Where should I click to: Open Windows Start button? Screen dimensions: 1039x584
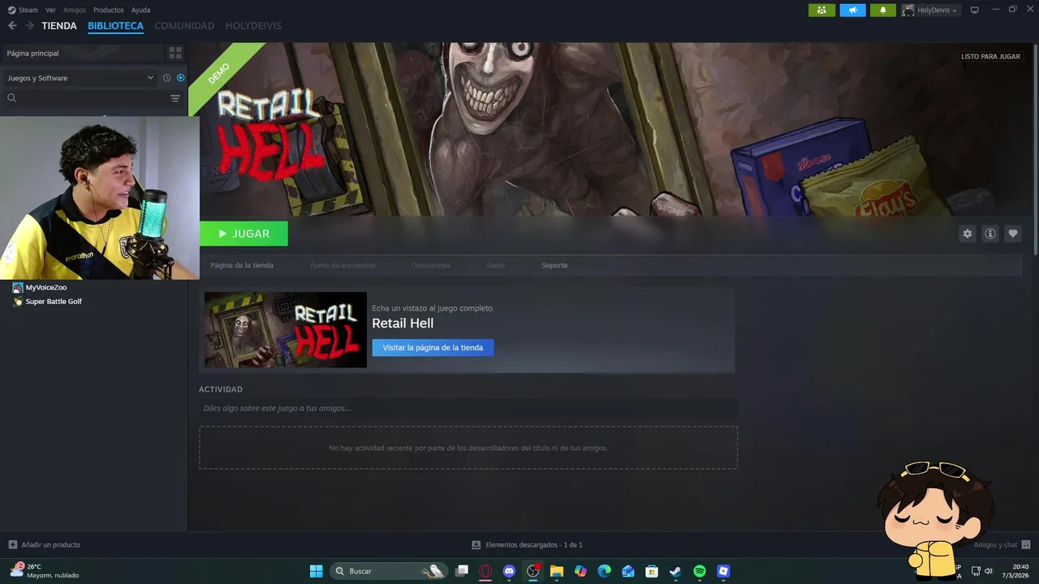coord(316,571)
